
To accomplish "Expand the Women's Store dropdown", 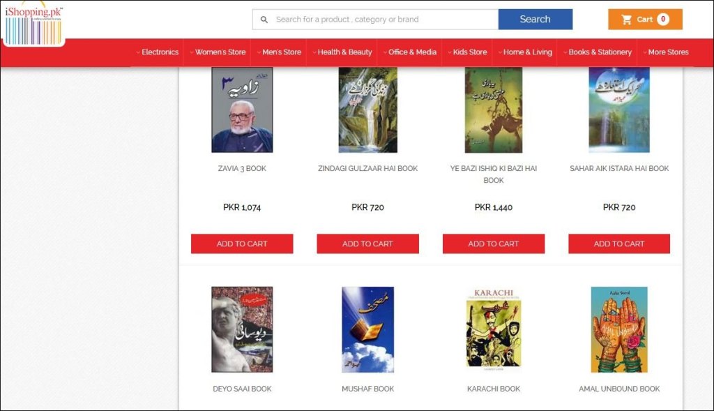I will point(218,52).
